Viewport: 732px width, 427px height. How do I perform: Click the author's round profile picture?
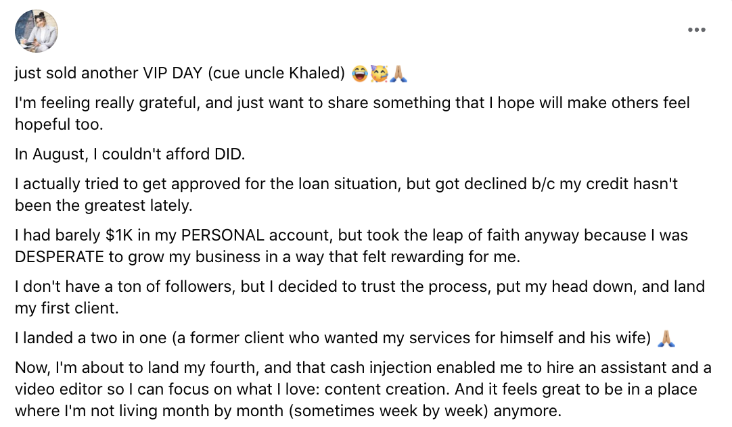tap(37, 31)
